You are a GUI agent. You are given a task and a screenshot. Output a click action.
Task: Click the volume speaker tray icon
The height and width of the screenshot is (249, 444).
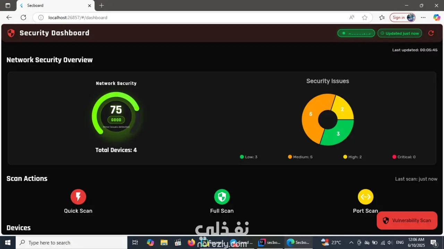pyautogui.click(x=390, y=242)
